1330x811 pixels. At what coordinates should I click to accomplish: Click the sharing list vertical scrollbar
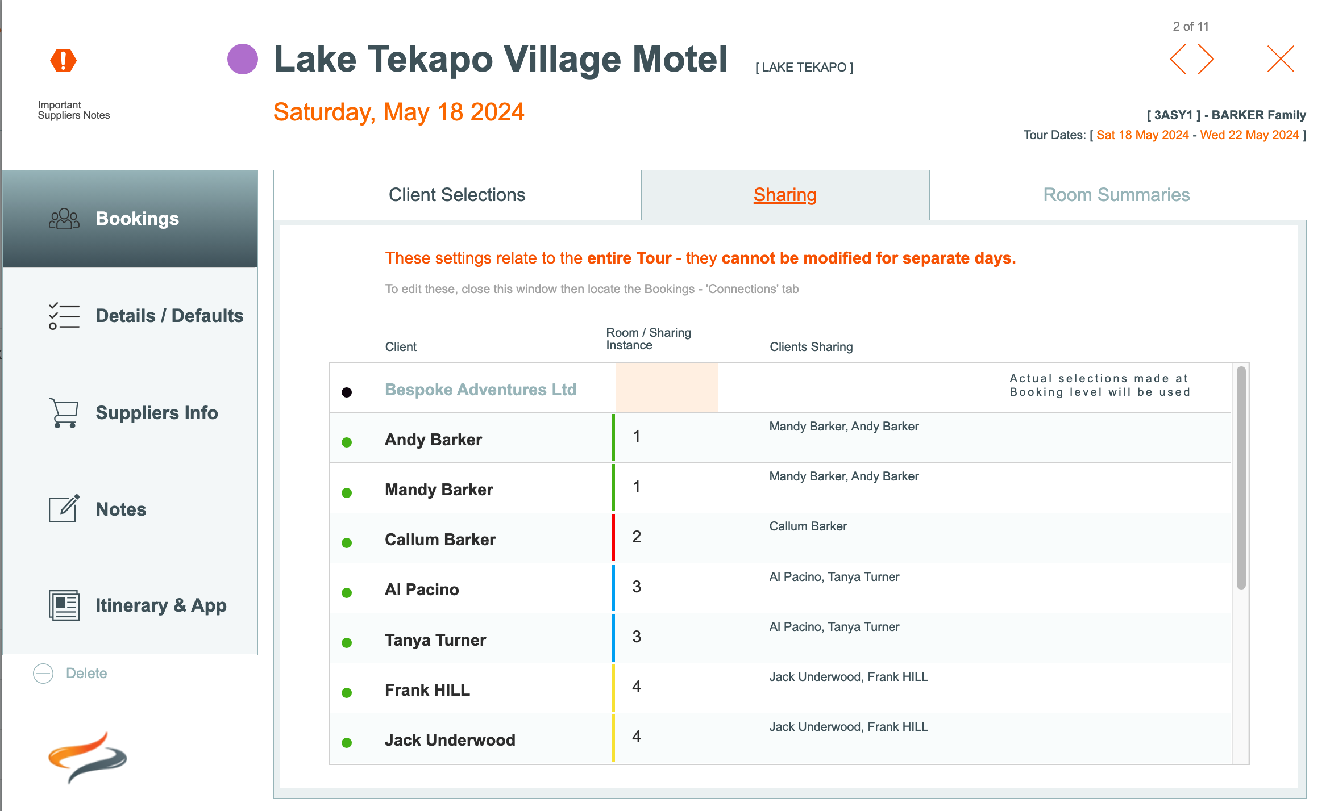(1241, 477)
